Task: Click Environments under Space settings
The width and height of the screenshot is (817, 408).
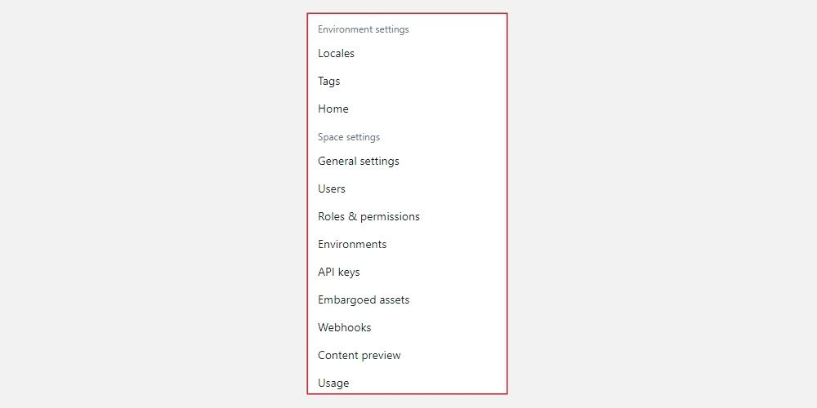Action: 352,245
